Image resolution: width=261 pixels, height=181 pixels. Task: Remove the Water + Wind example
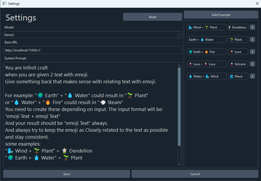pos(252,76)
